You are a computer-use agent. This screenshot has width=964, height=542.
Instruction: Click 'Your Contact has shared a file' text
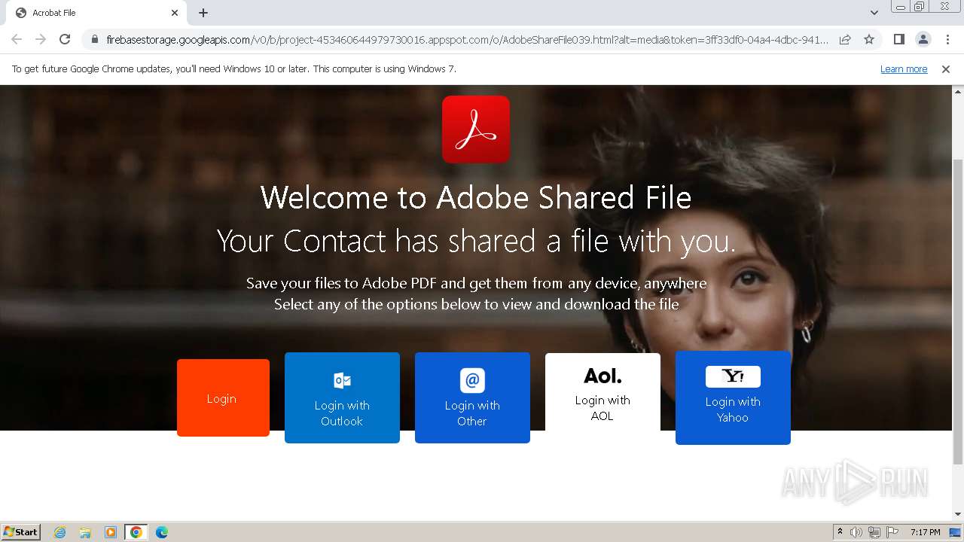tap(476, 241)
